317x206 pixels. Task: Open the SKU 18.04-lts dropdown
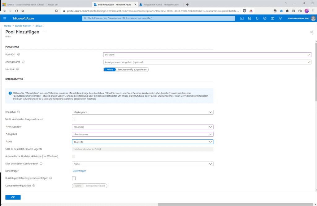[x=142, y=142]
